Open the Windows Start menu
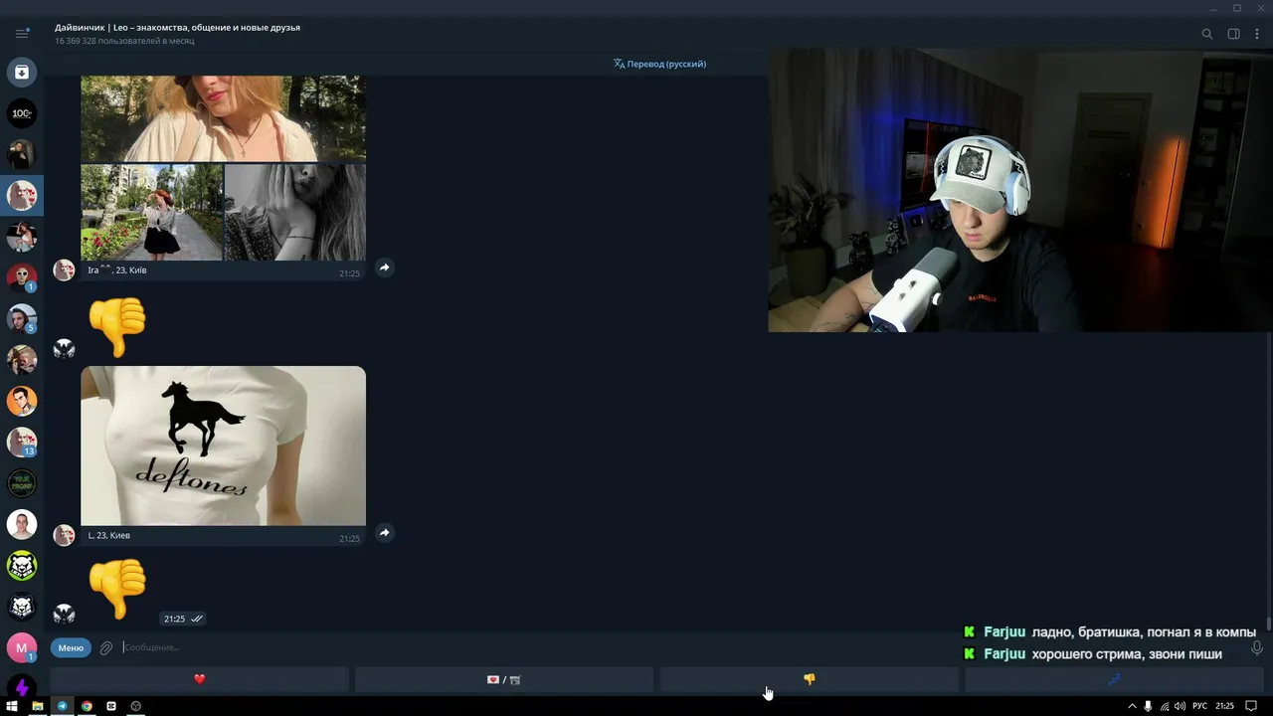The height and width of the screenshot is (716, 1273). [x=13, y=706]
